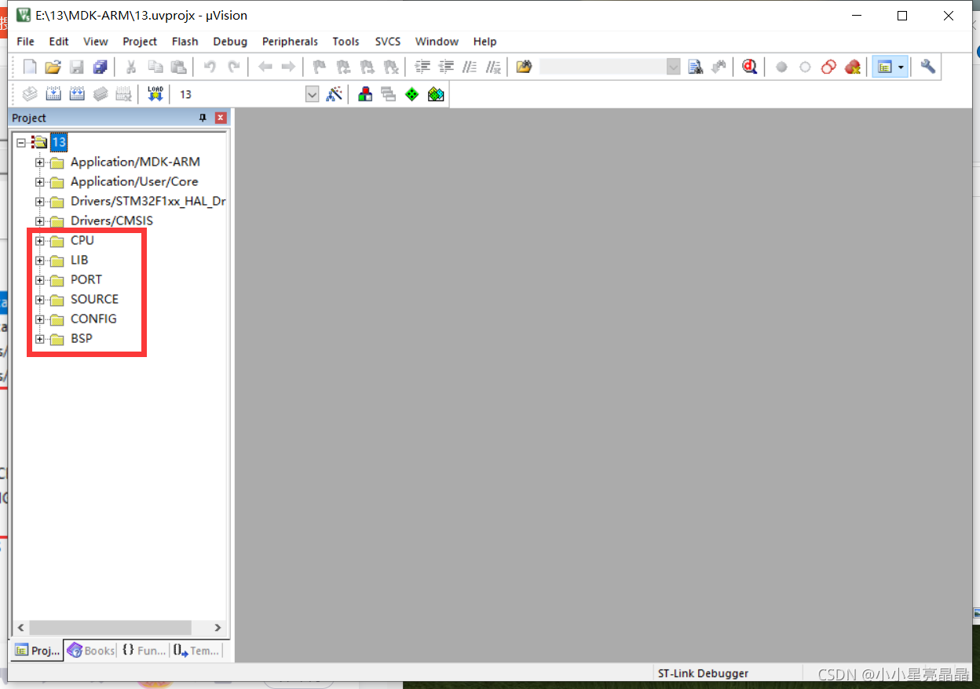Open Options for Target magic wand
The width and height of the screenshot is (980, 689).
pyautogui.click(x=334, y=94)
